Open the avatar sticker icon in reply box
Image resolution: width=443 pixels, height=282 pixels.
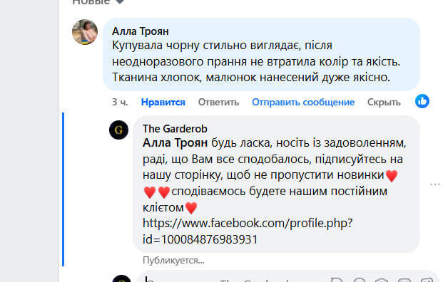tap(337, 280)
